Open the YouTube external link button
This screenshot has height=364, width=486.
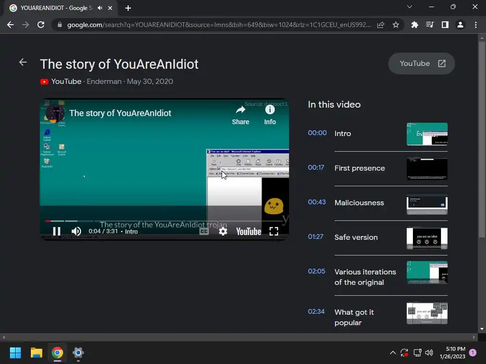pyautogui.click(x=422, y=64)
